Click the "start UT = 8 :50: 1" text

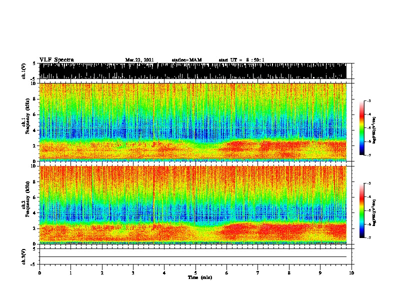coord(241,60)
